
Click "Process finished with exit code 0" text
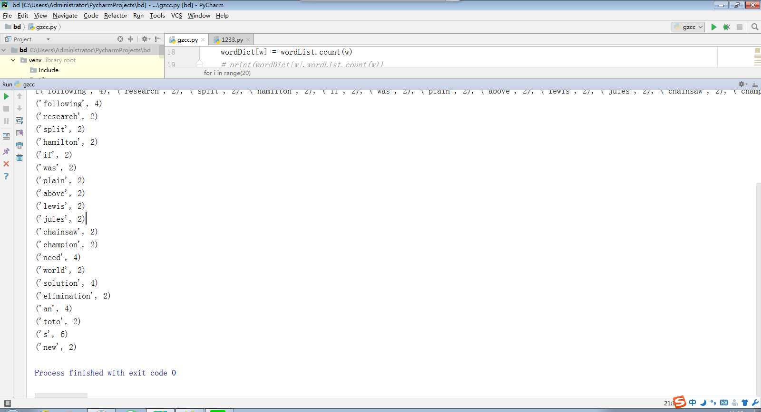[x=105, y=373]
